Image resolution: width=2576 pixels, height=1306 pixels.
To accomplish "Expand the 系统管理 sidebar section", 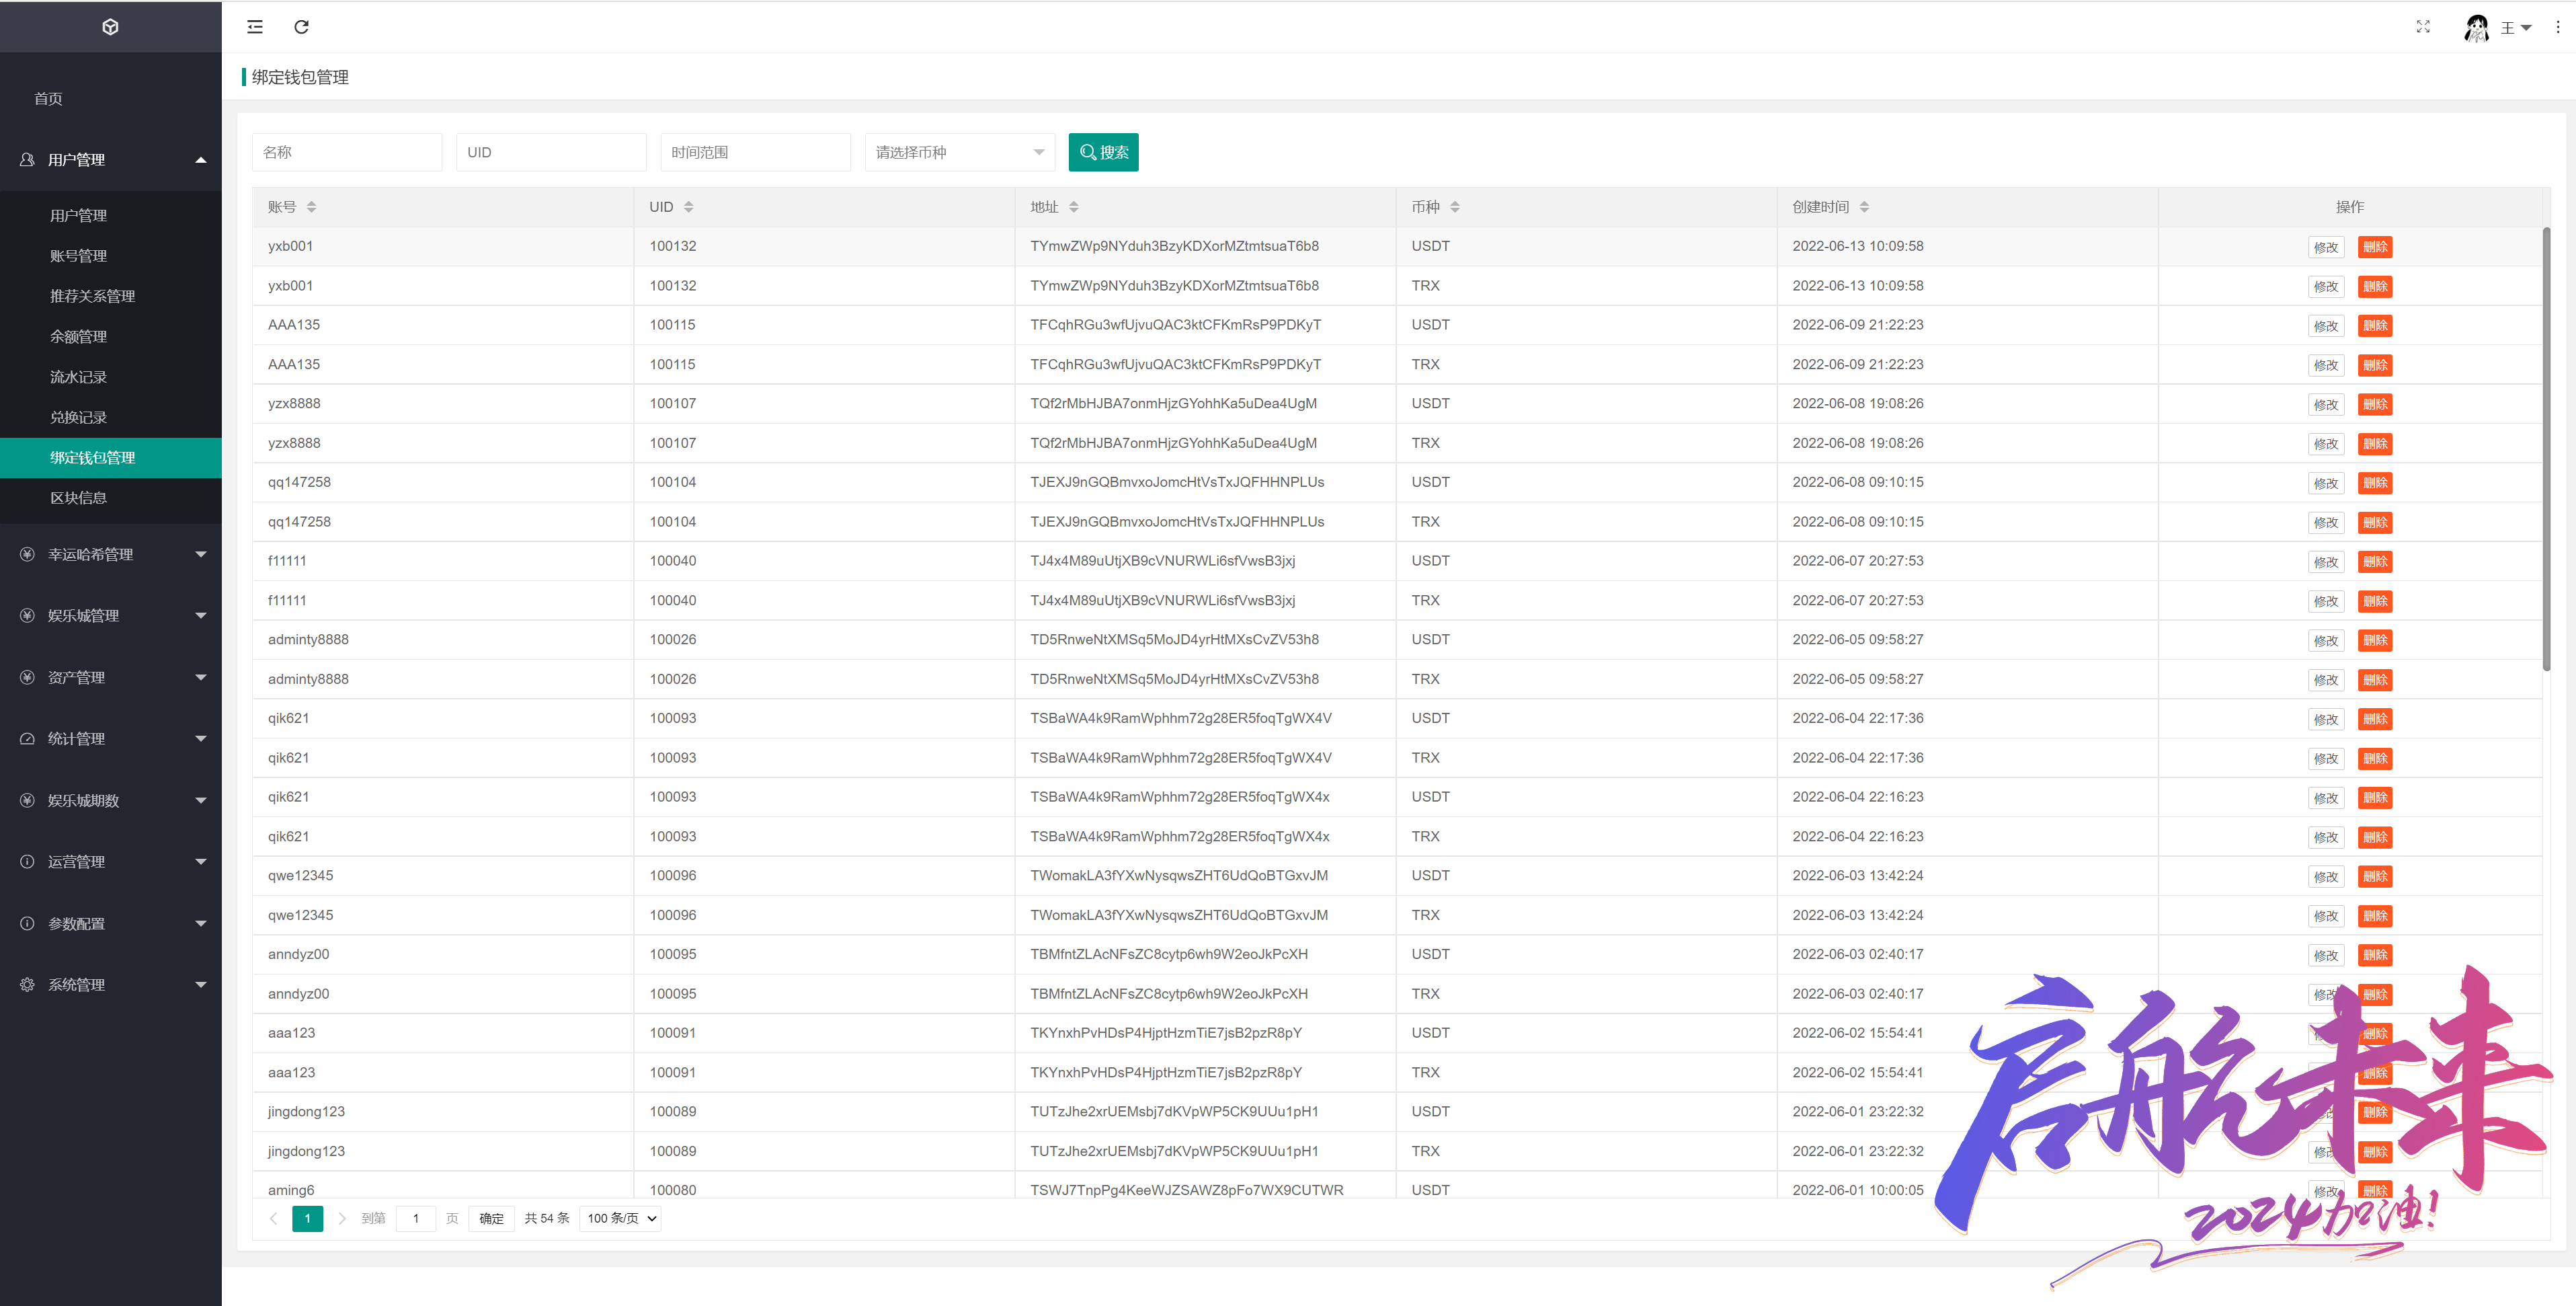I will tap(111, 985).
